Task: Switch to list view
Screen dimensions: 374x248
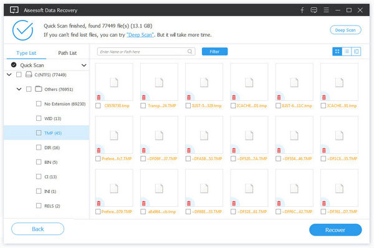Action: (x=347, y=52)
